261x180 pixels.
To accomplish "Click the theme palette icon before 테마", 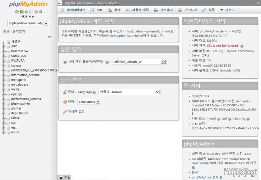I will (65, 102).
